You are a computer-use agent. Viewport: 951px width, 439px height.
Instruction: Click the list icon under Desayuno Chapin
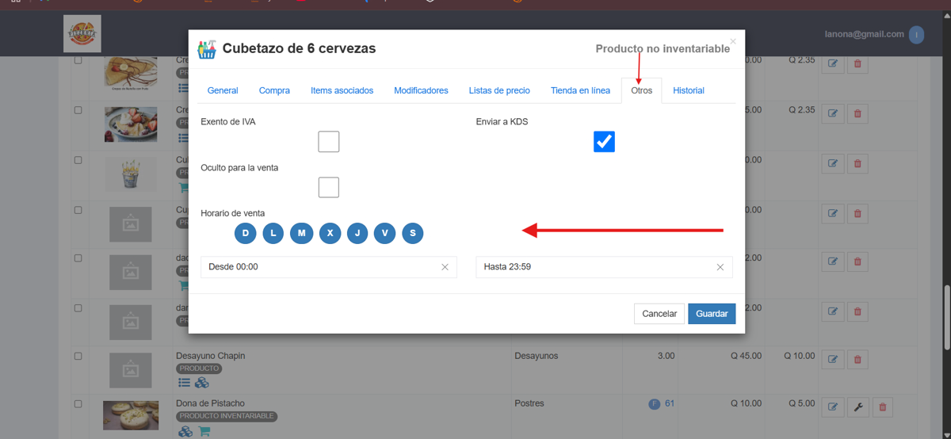pos(184,383)
